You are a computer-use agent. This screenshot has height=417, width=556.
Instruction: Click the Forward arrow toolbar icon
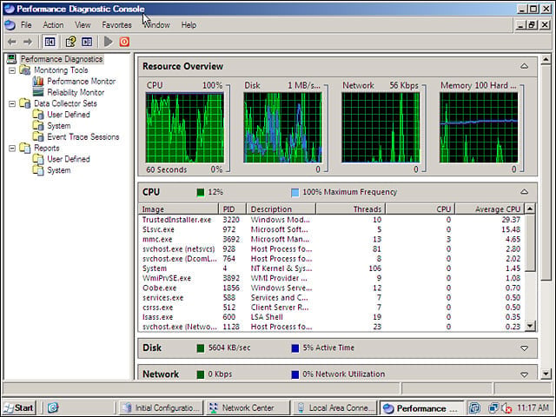pos(28,42)
